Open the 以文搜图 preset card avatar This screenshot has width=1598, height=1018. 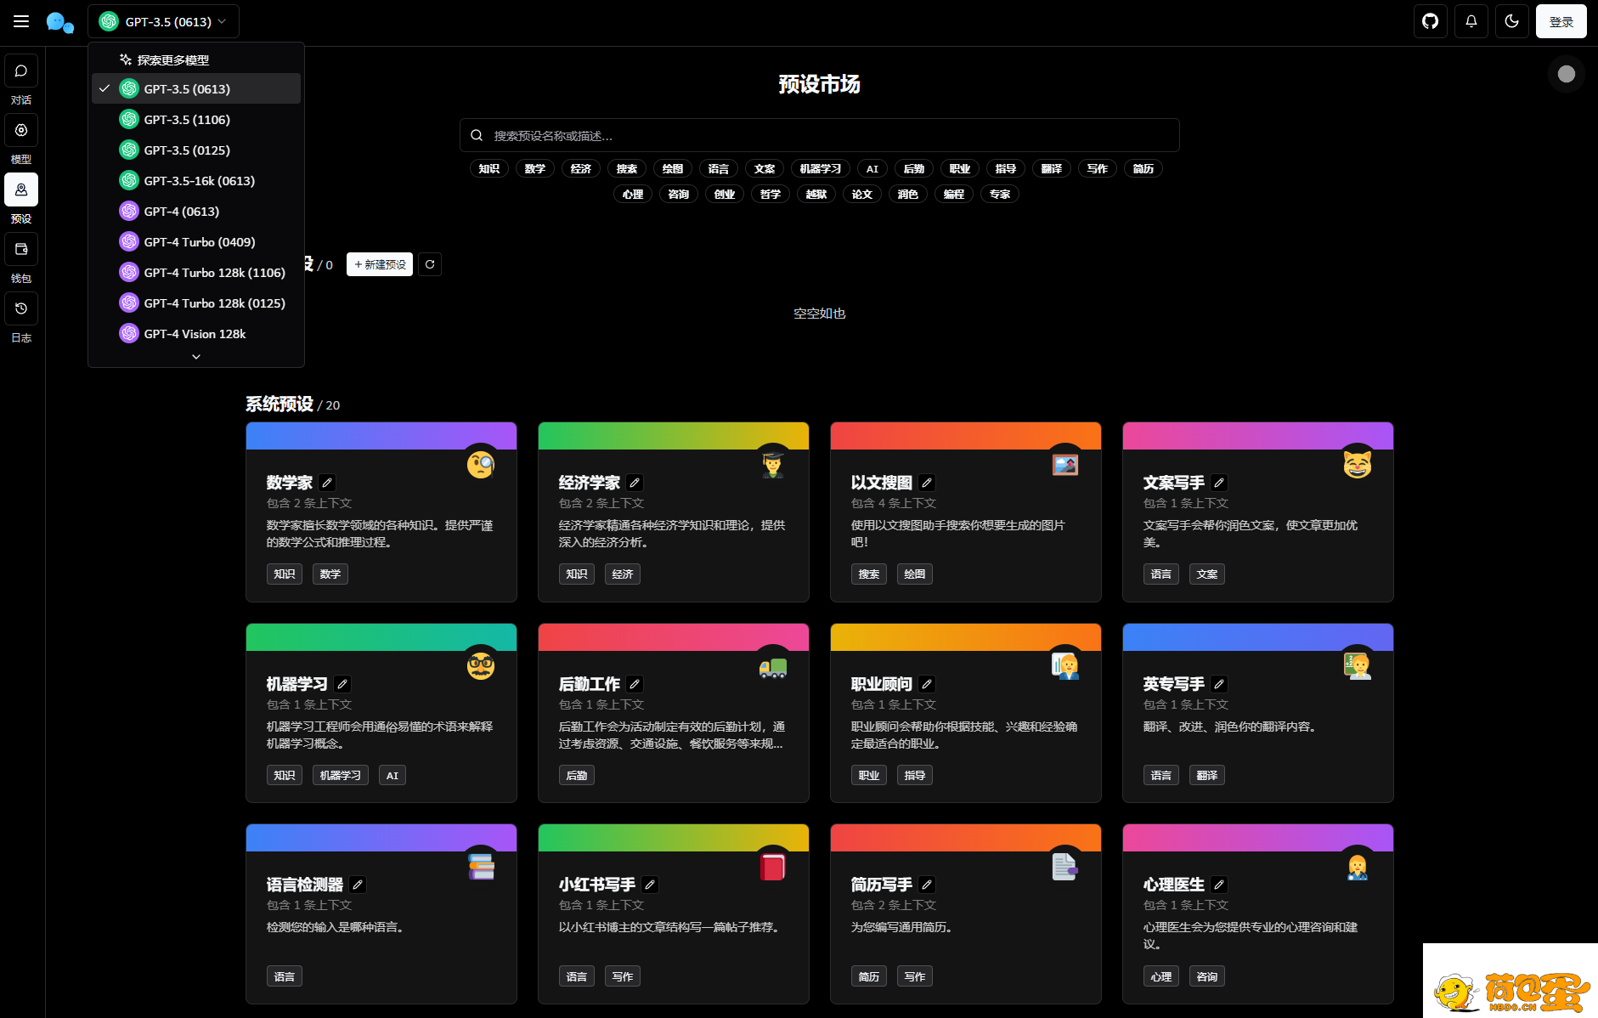(x=1065, y=464)
